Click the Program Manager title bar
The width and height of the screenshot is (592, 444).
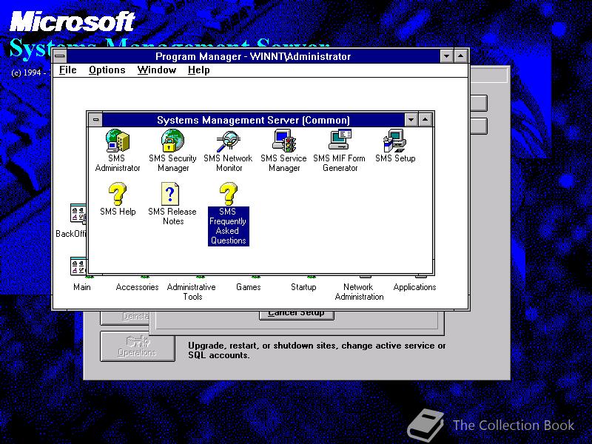click(253, 57)
